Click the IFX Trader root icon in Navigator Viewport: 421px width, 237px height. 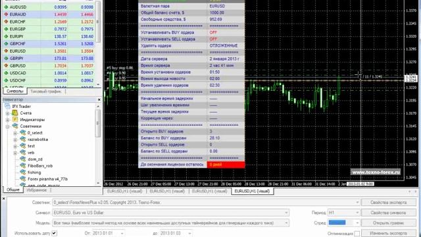click(x=7, y=106)
